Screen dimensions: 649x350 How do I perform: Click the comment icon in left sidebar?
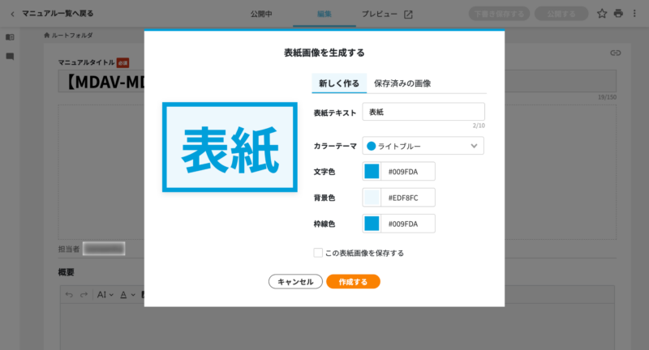[x=10, y=57]
